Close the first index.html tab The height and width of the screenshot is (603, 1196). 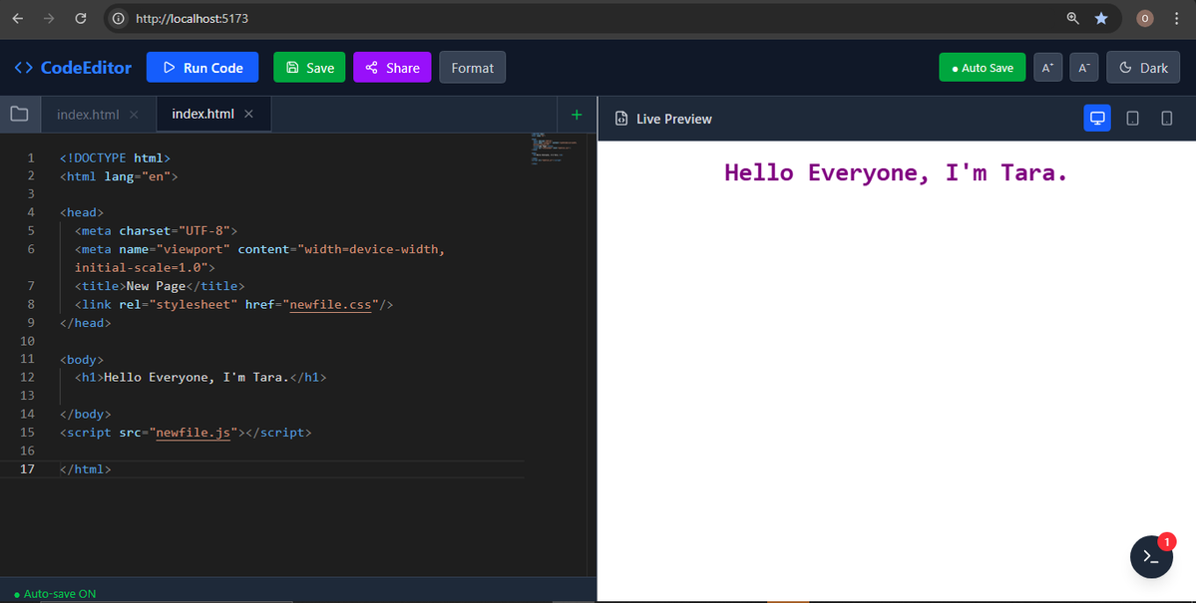[135, 115]
